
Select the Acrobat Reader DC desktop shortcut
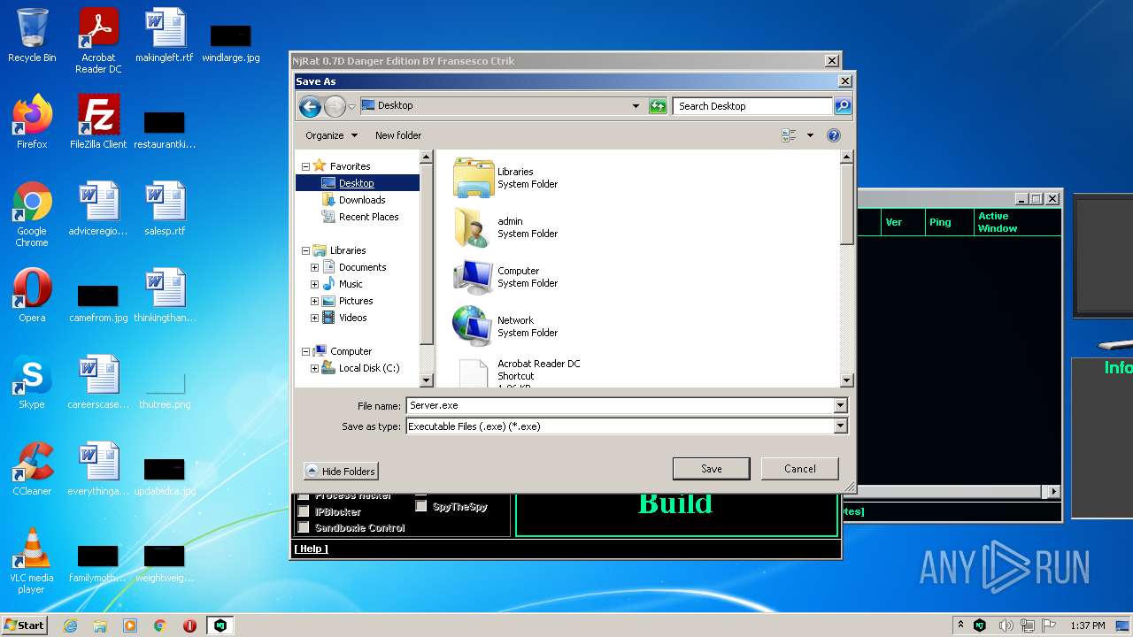pyautogui.click(x=98, y=41)
